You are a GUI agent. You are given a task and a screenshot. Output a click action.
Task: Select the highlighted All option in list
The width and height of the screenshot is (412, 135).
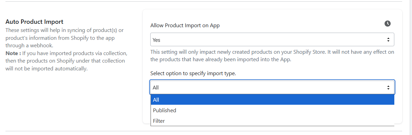pos(272,100)
